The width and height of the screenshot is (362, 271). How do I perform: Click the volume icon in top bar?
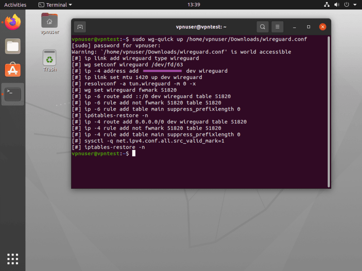coord(337,5)
